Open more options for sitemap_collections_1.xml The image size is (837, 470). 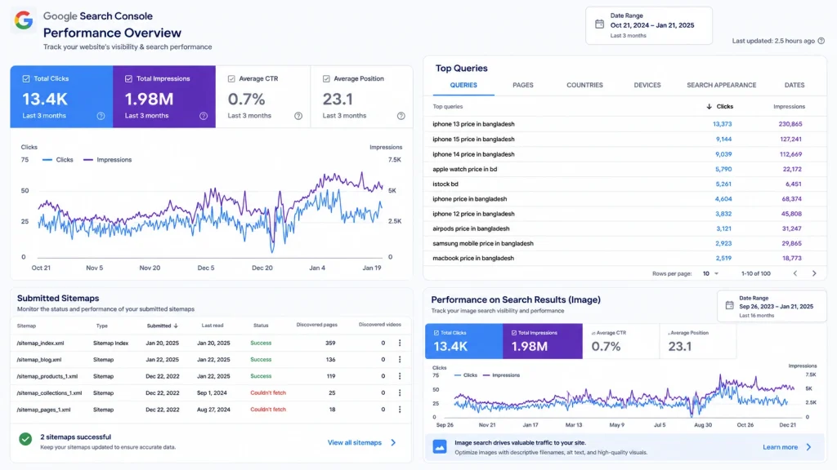point(400,392)
